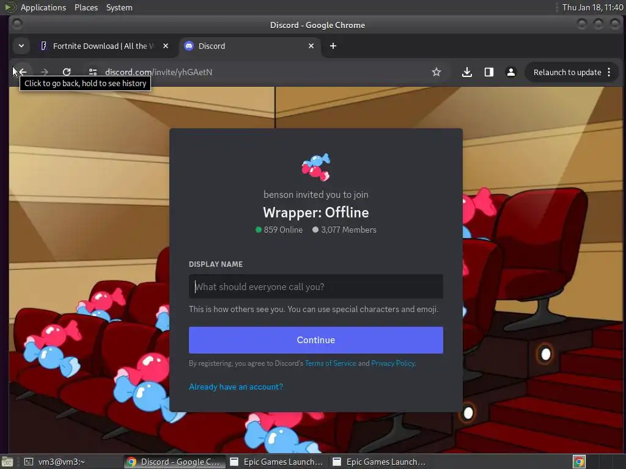Image resolution: width=626 pixels, height=469 pixels.
Task: Open the Chrome profile icon
Action: [510, 72]
